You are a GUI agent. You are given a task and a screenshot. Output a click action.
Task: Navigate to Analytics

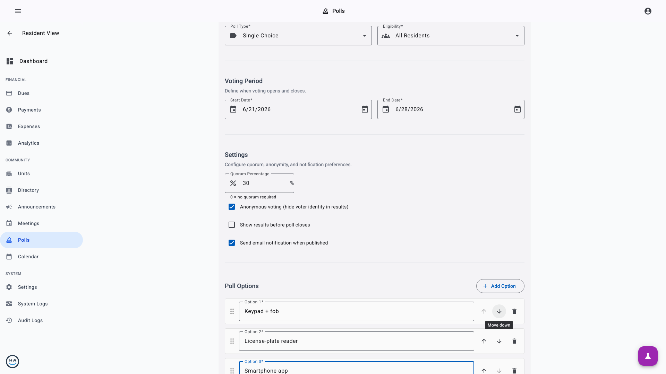42,143
